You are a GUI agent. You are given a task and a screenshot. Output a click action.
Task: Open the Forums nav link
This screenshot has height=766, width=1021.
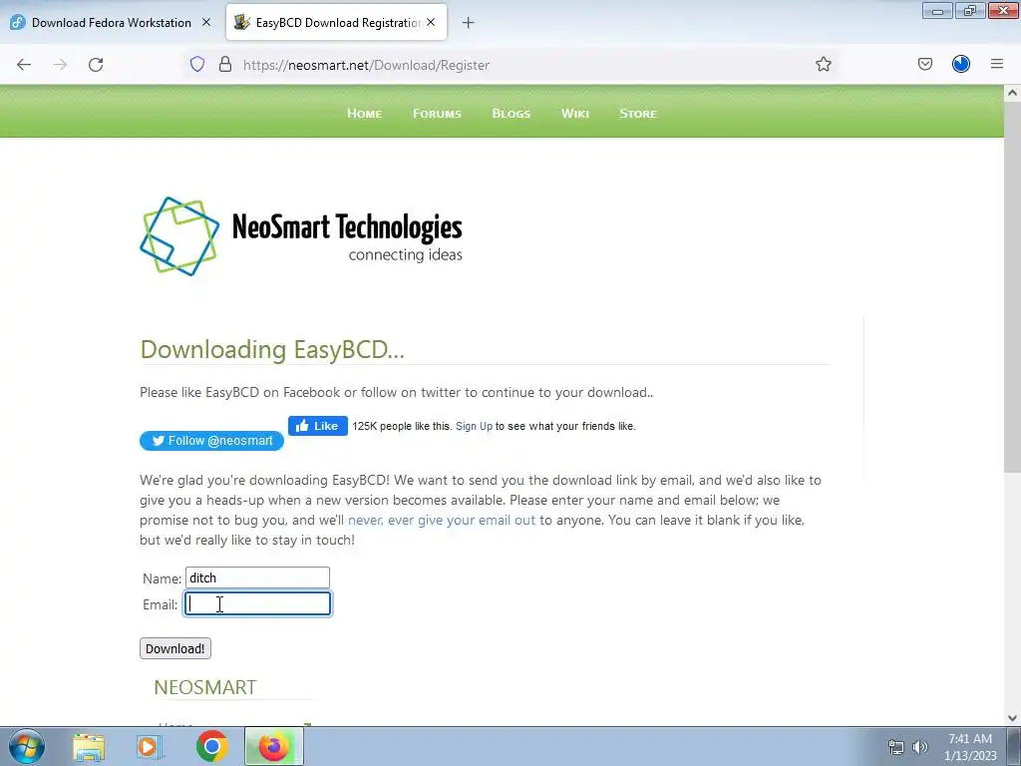(437, 114)
